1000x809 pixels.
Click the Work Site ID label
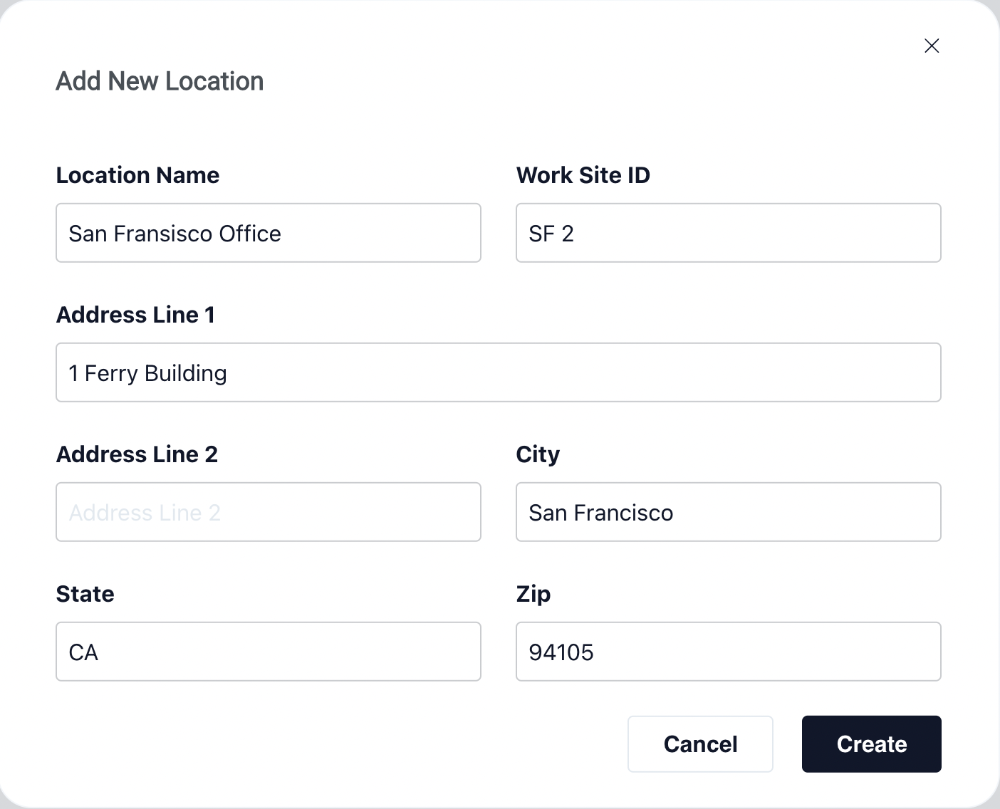[583, 175]
